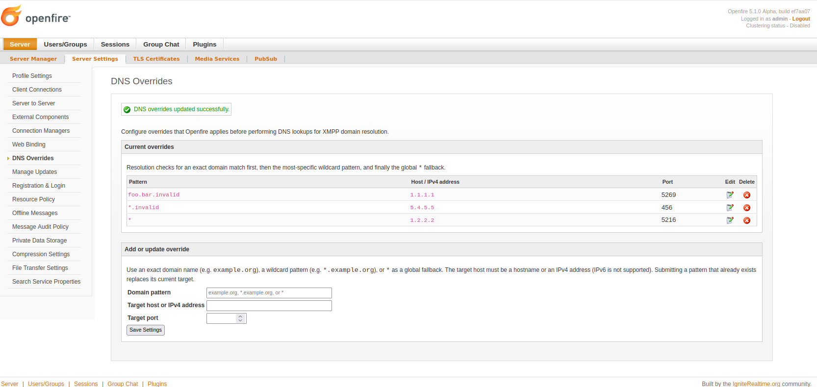Log out via the Logout link
The width and height of the screenshot is (817, 387).
[801, 19]
